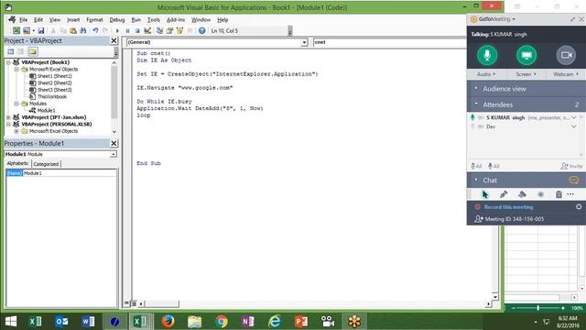The height and width of the screenshot is (330, 586).
Task: Open the chat bubble icon in Chat header
Action: point(574,181)
